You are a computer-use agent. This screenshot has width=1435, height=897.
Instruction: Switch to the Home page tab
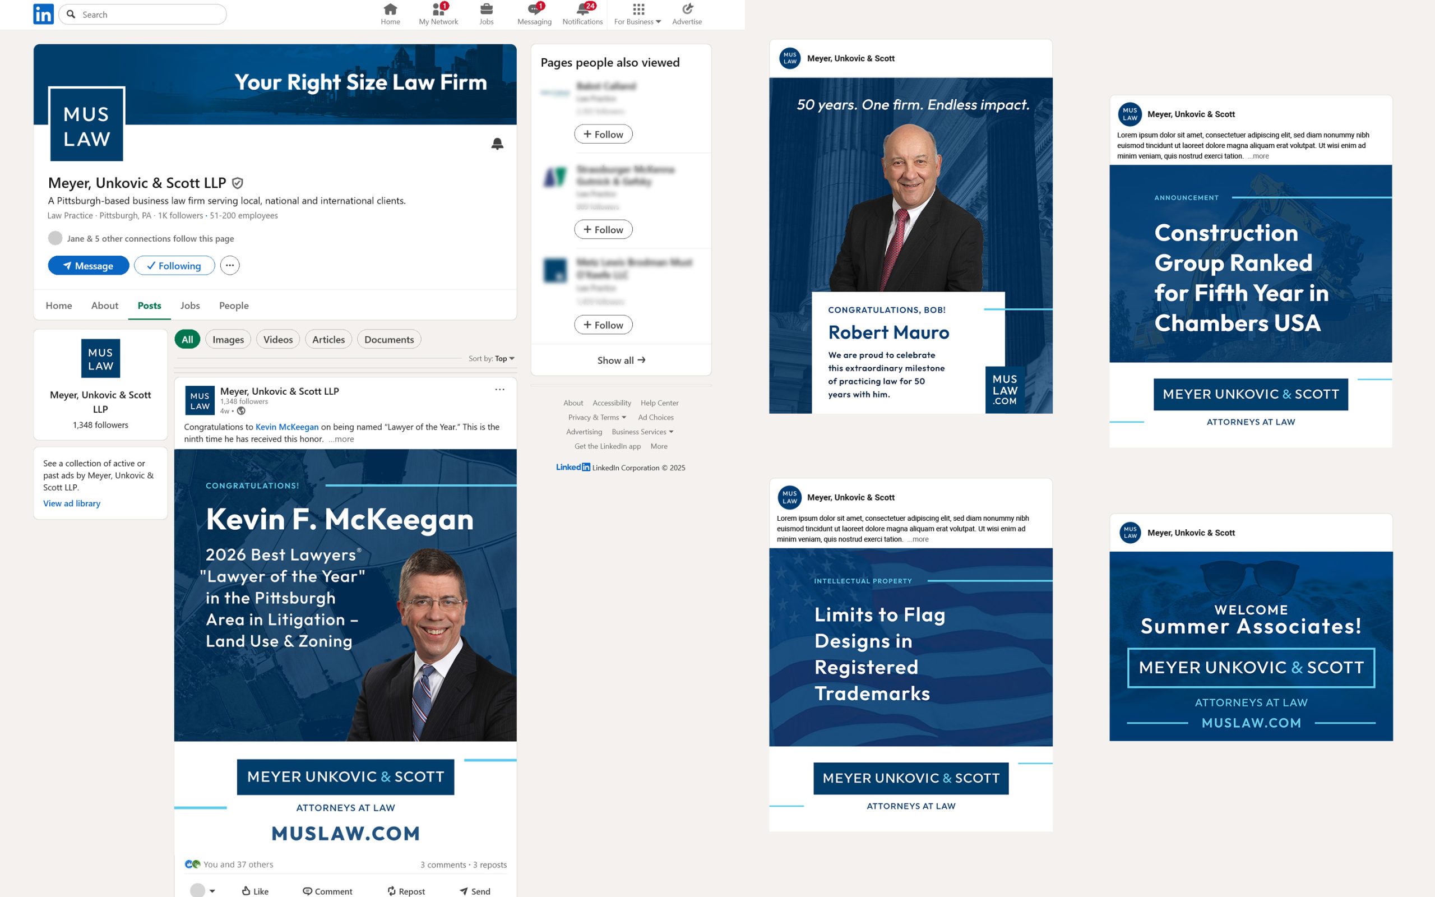click(59, 306)
